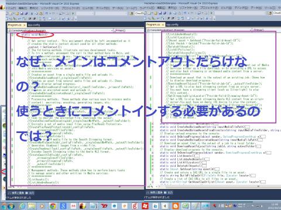The image size is (281, 210).
Task: Click Undo icon in left window toolbar
Action: coord(47,13)
